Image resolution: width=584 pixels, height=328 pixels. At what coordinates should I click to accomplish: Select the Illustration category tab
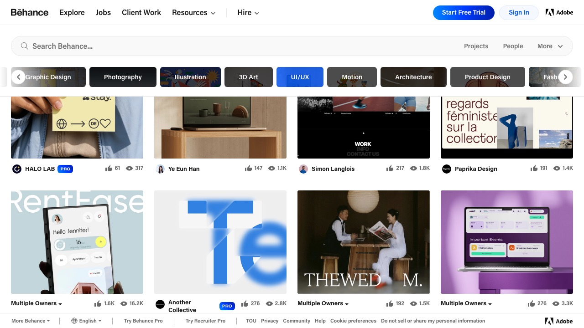tap(190, 77)
